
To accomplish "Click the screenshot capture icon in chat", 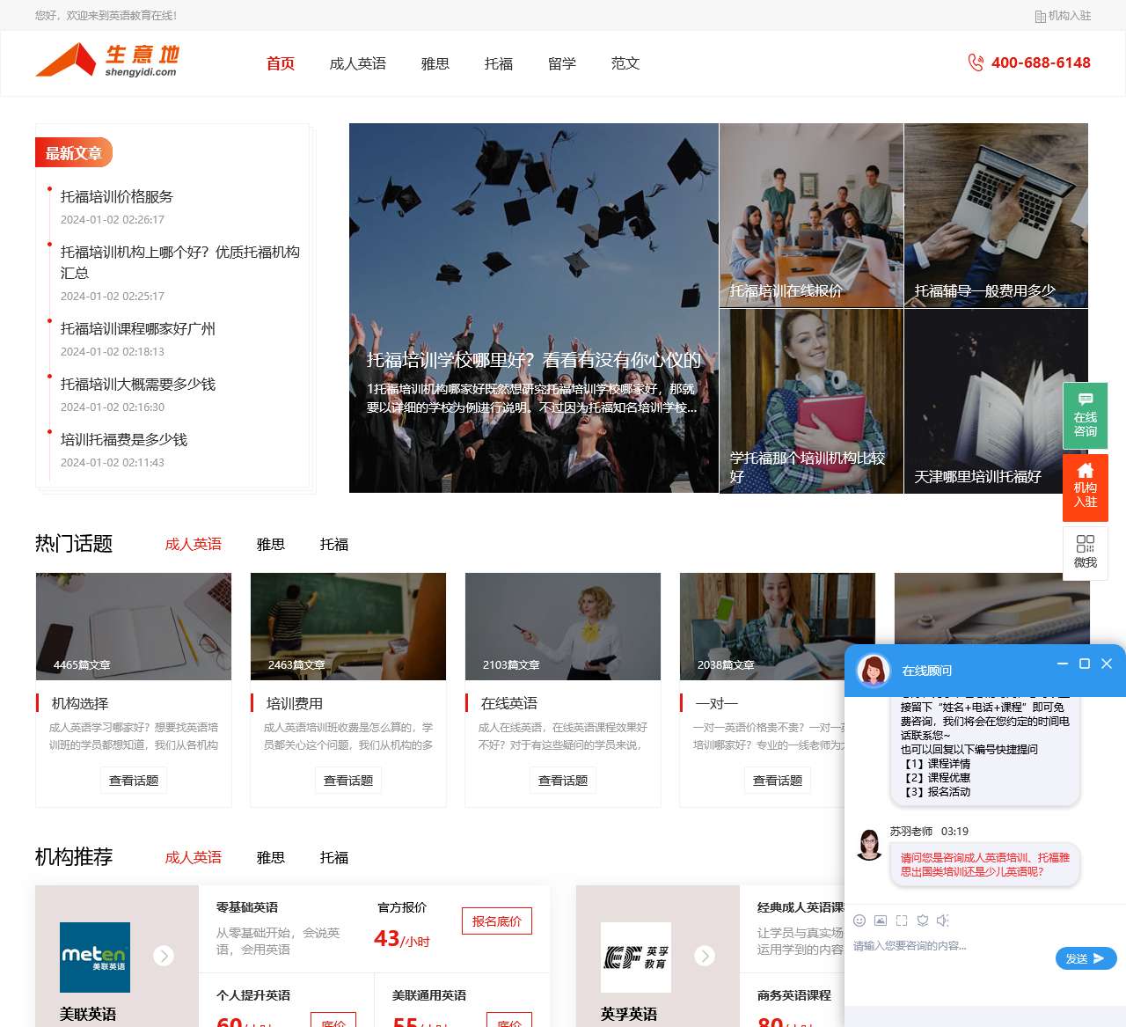I will click(x=902, y=921).
